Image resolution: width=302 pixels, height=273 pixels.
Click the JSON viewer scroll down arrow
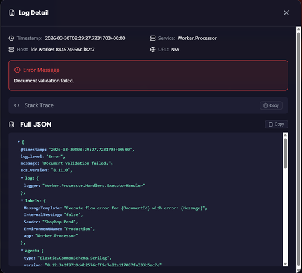(x=285, y=264)
